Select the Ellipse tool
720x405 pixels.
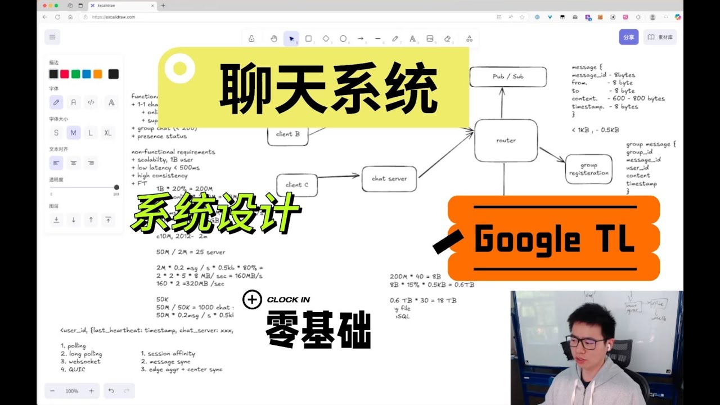pos(343,39)
